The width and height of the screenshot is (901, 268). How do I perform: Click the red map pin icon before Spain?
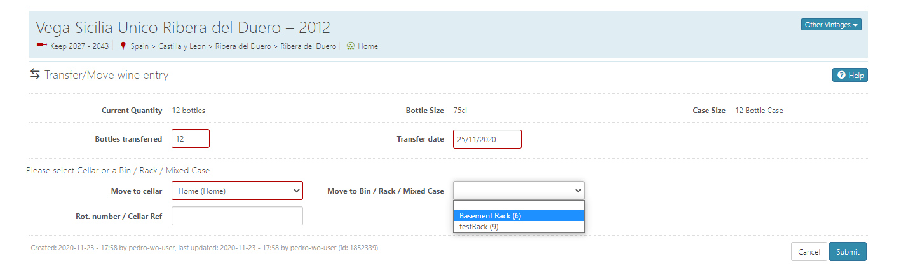tap(123, 46)
